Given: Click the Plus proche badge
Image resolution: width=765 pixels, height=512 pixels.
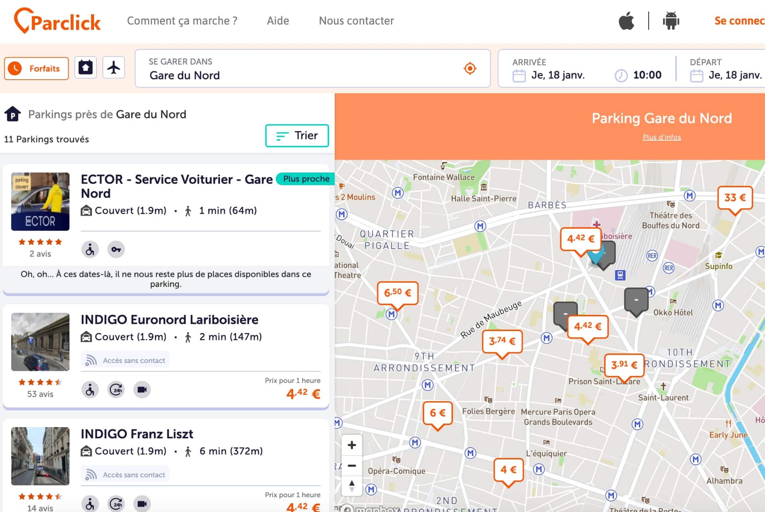Looking at the screenshot, I should tap(306, 179).
